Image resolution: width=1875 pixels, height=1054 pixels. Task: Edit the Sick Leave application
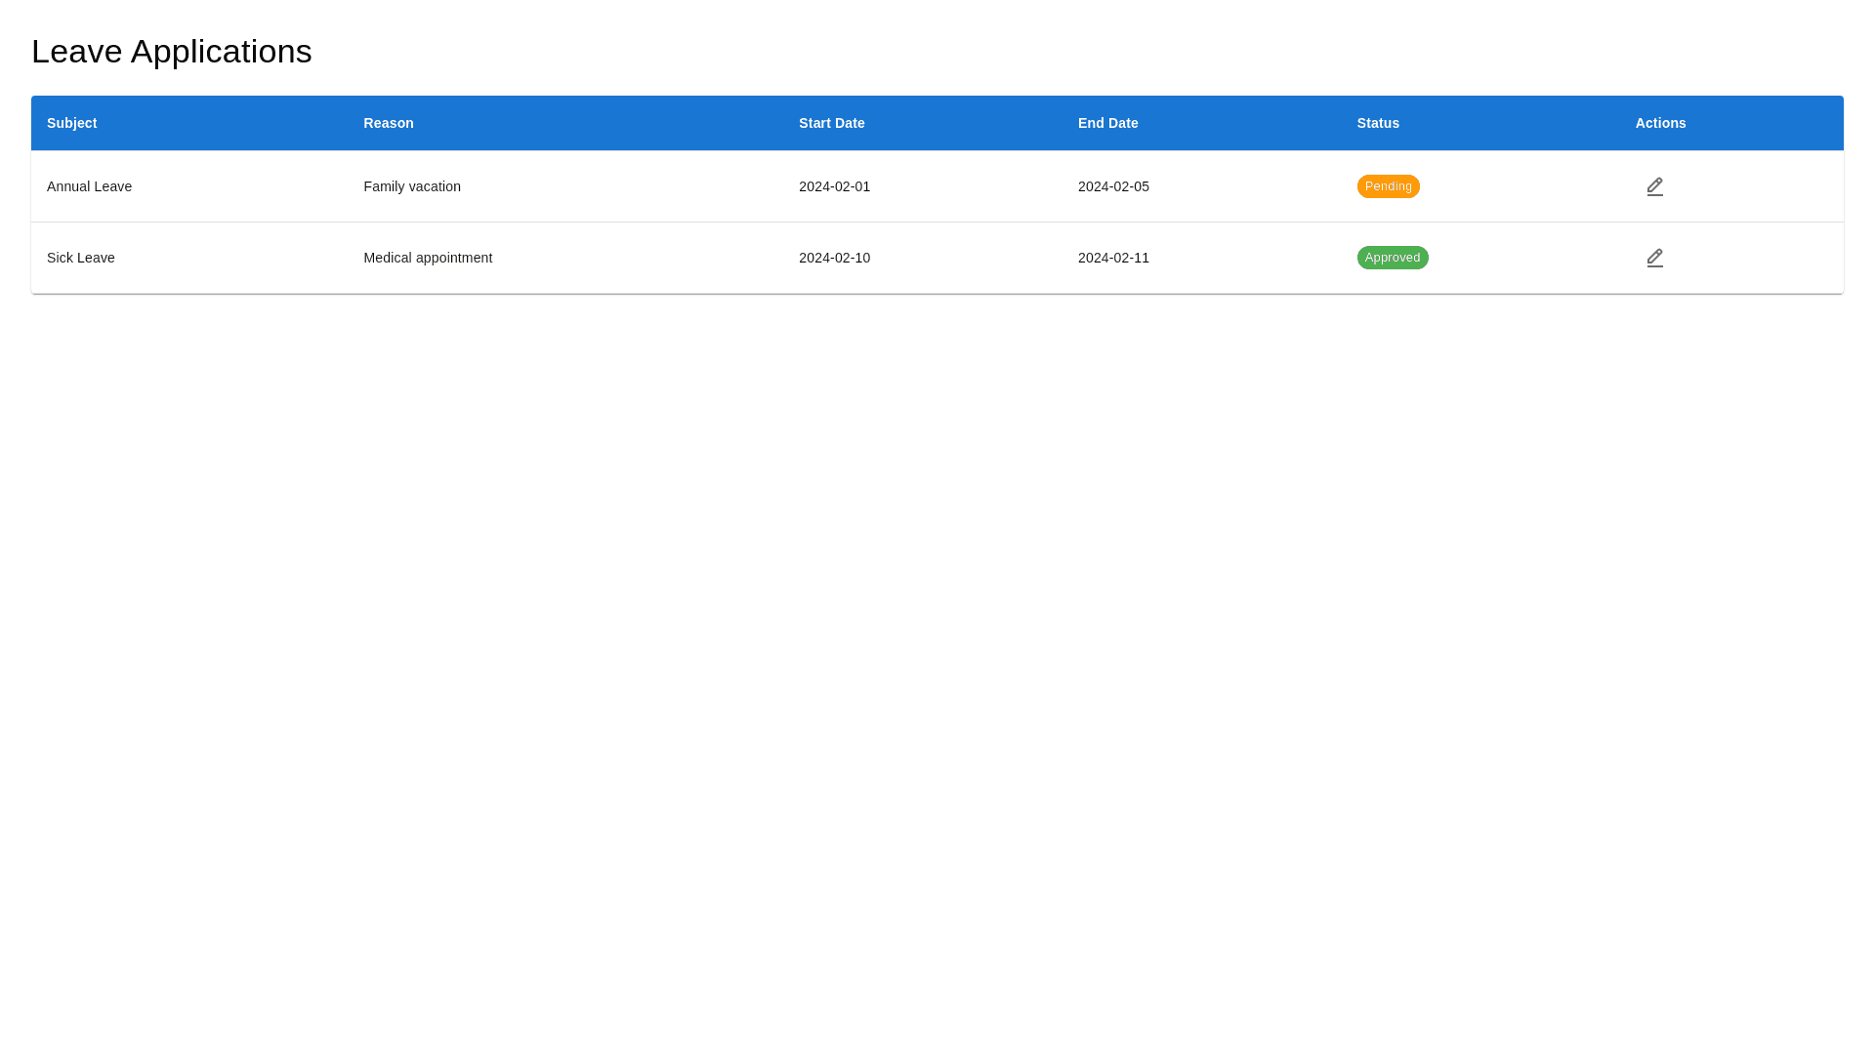[1654, 258]
